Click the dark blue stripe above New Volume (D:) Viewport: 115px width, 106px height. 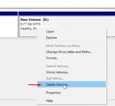pyautogui.click(x=67, y=14)
